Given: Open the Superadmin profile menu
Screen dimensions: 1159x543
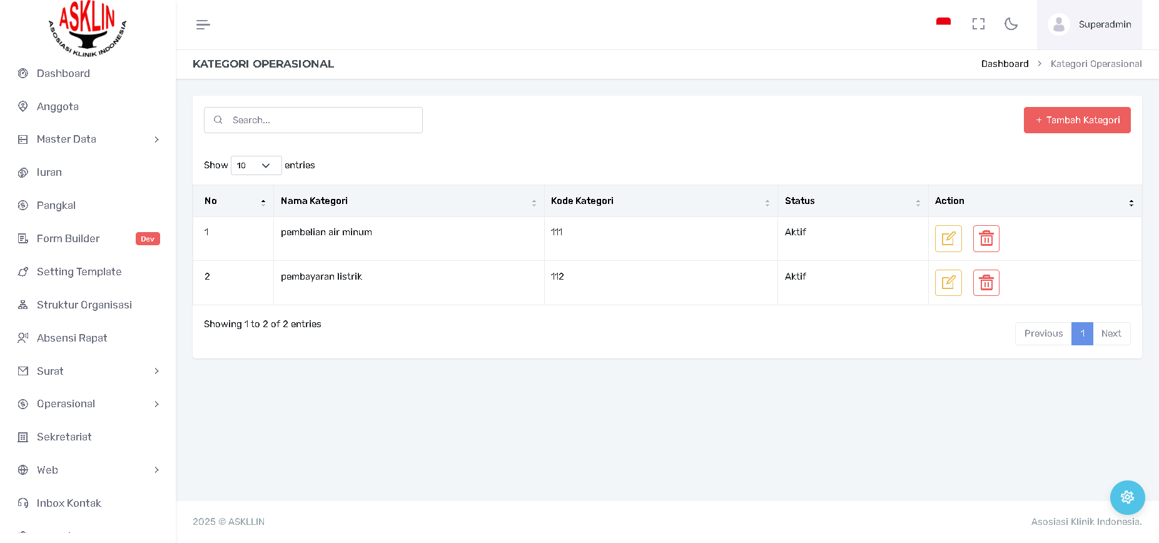Looking at the screenshot, I should coord(1089,24).
